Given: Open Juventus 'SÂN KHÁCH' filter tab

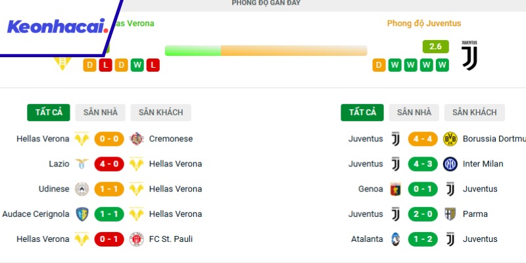Looking at the screenshot, I should pyautogui.click(x=474, y=112).
